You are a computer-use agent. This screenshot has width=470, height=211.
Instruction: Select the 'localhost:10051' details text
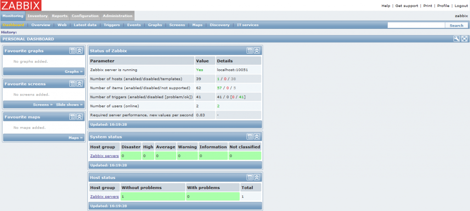click(232, 70)
